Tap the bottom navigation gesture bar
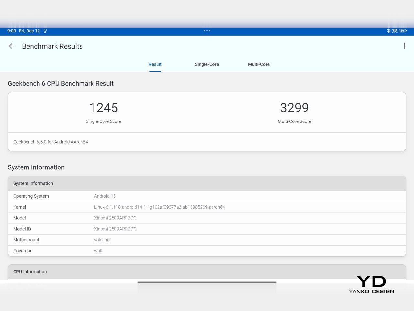Image resolution: width=414 pixels, height=311 pixels. coord(207,282)
